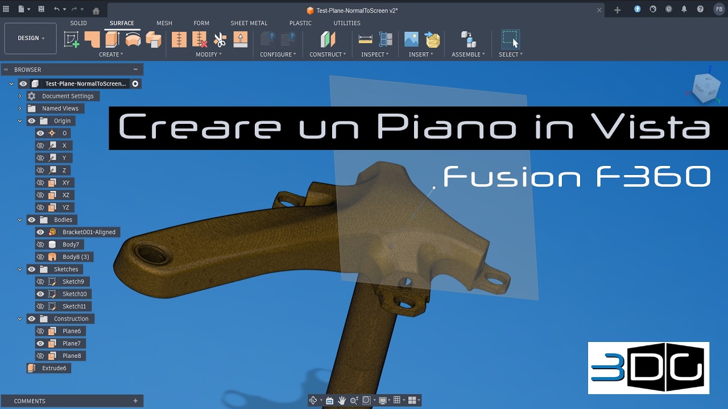Select the Look At tool
Viewport: 728px width, 409px height.
[x=329, y=400]
